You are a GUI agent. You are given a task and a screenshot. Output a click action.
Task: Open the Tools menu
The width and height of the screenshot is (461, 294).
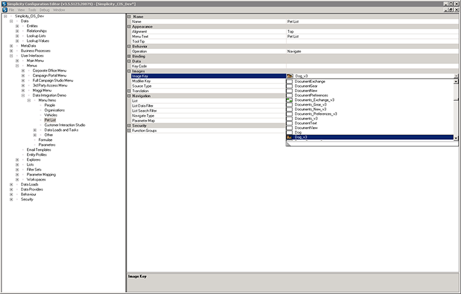[32, 10]
